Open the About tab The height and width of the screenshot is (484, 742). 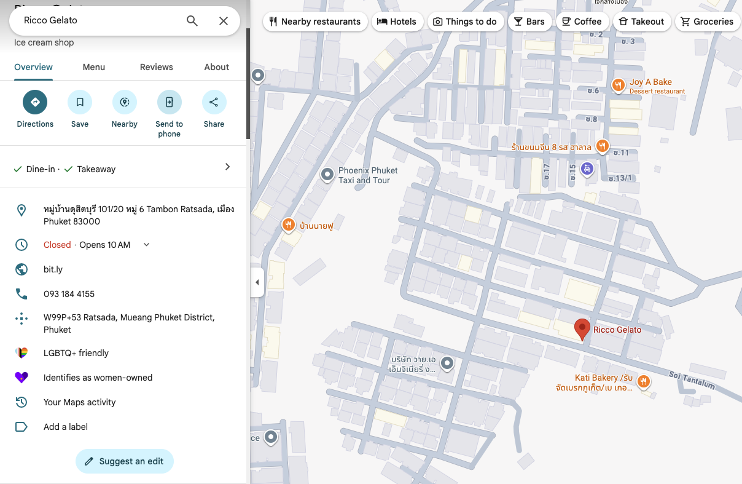point(217,67)
